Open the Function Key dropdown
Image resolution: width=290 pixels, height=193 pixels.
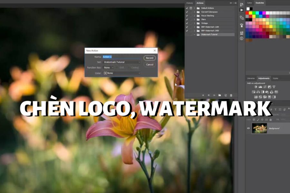(108, 68)
